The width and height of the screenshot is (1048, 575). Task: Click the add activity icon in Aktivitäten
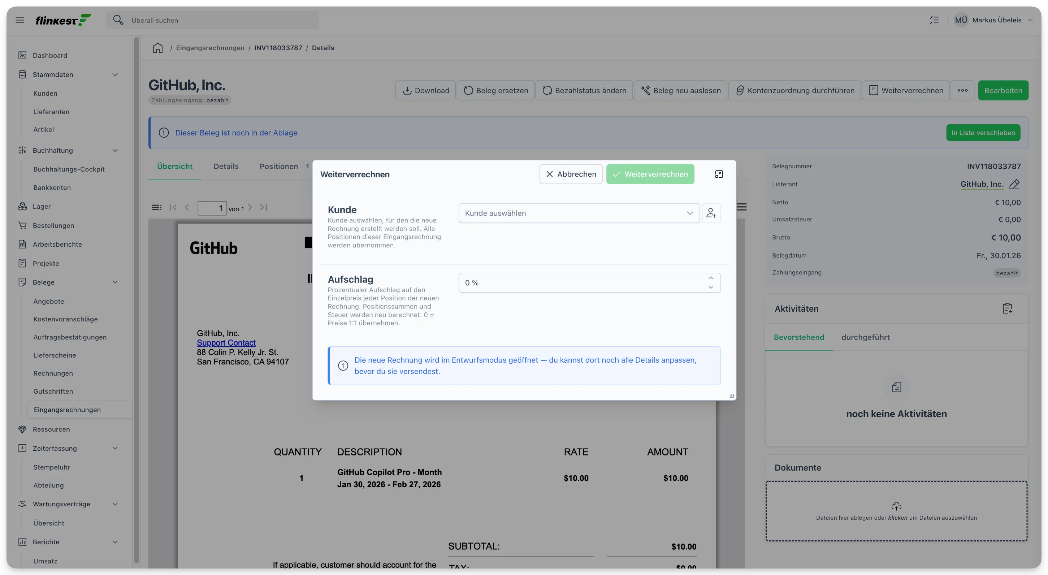click(1007, 308)
